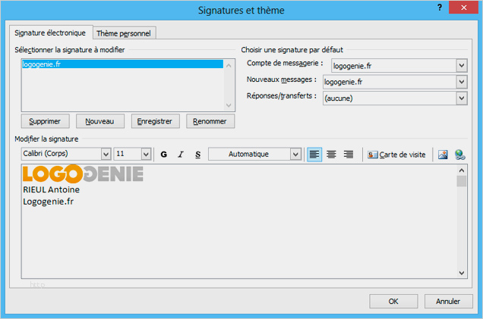Image resolution: width=483 pixels, height=319 pixels.
Task: Confirm with the OK button
Action: (x=393, y=301)
